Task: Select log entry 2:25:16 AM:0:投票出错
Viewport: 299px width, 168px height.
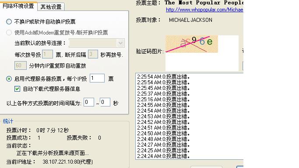Action: (x=163, y=99)
